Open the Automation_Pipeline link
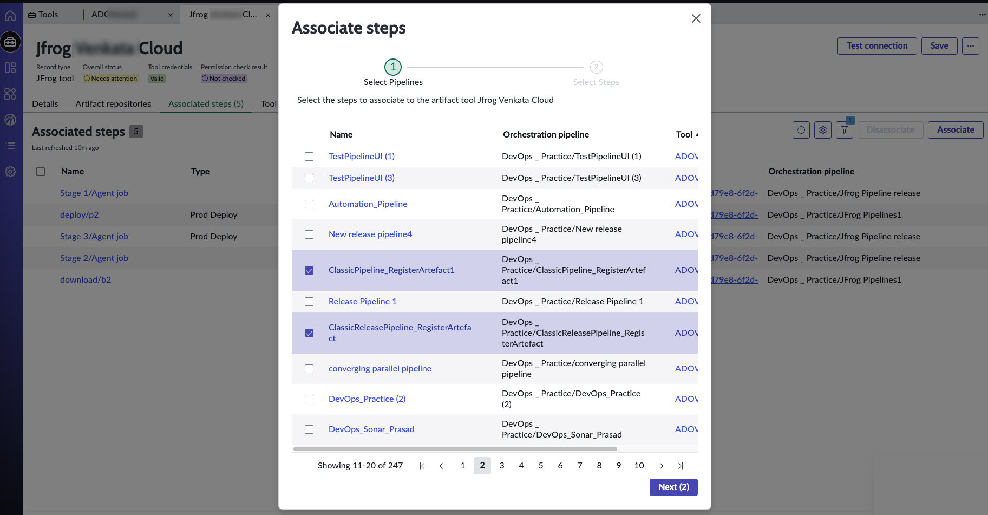Screen dimensions: 988x515 (x=368, y=204)
